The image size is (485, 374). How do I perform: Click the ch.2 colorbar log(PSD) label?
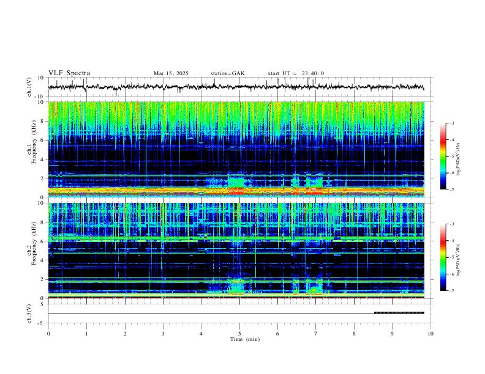coord(459,260)
